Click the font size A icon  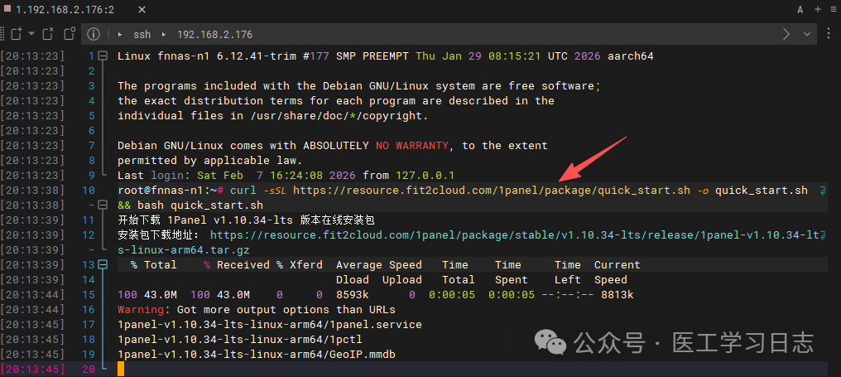click(800, 9)
